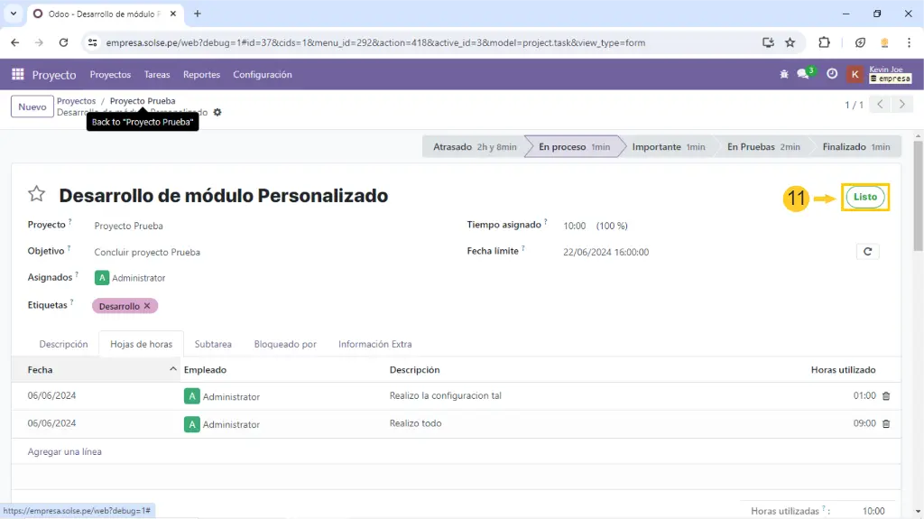Switch to the Subtarea tab
The height and width of the screenshot is (519, 924).
pos(213,344)
